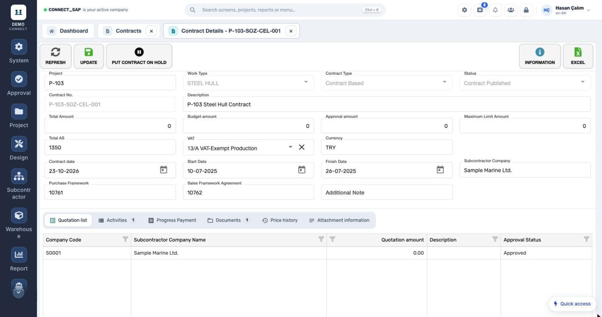
Task: Switch to the Activities tab
Action: [117, 220]
